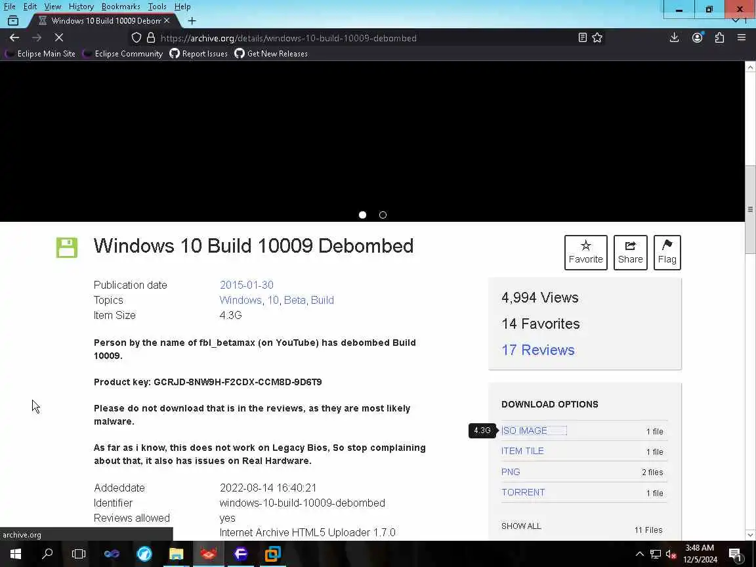Select the first carousel dot
756x567 pixels.
[362, 215]
